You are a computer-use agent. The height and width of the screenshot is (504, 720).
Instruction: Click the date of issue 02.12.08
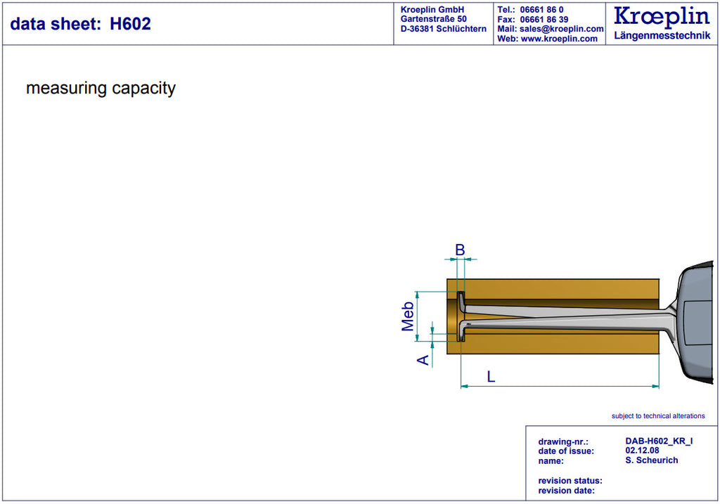(642, 451)
